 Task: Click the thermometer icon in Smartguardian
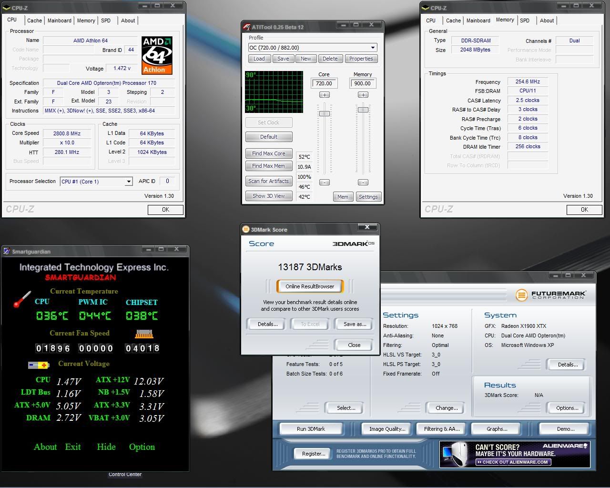click(22, 299)
